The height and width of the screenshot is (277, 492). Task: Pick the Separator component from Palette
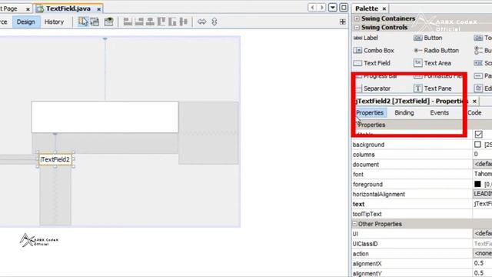(x=374, y=88)
